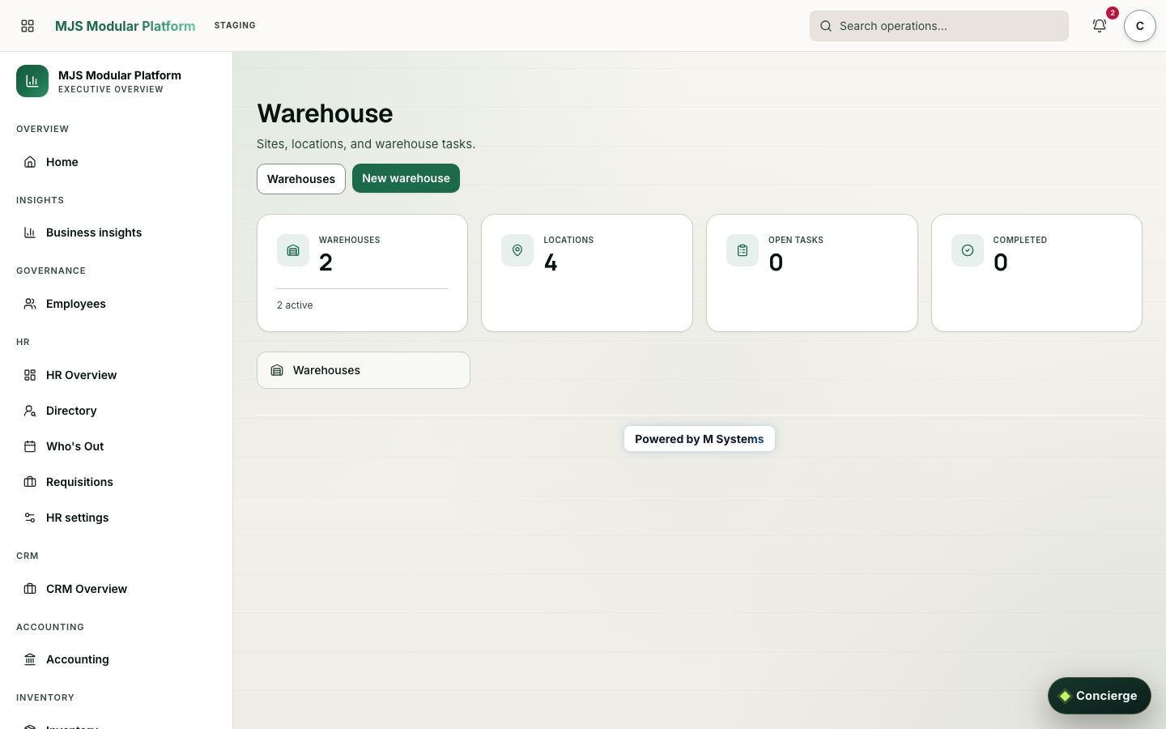Click the HR Overview grid icon

coord(30,375)
